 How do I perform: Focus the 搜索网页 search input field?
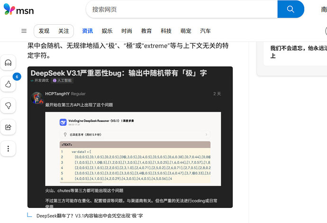[182, 9]
